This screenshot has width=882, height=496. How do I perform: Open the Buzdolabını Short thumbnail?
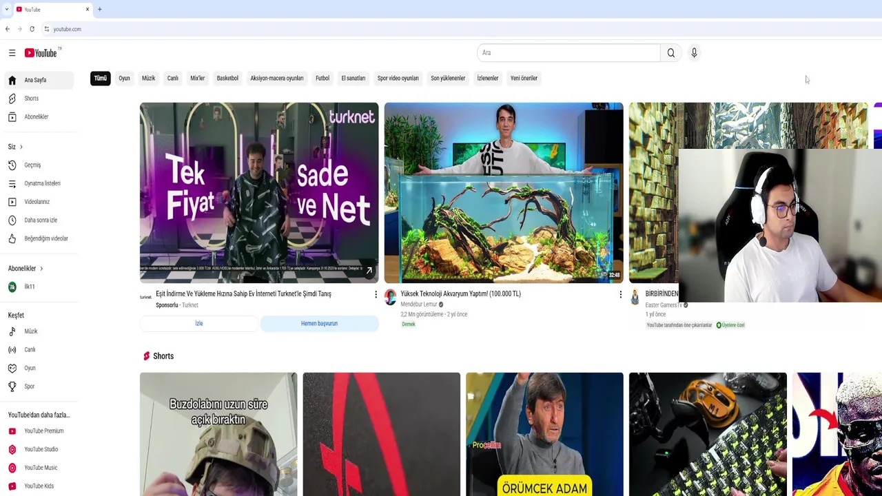point(218,434)
